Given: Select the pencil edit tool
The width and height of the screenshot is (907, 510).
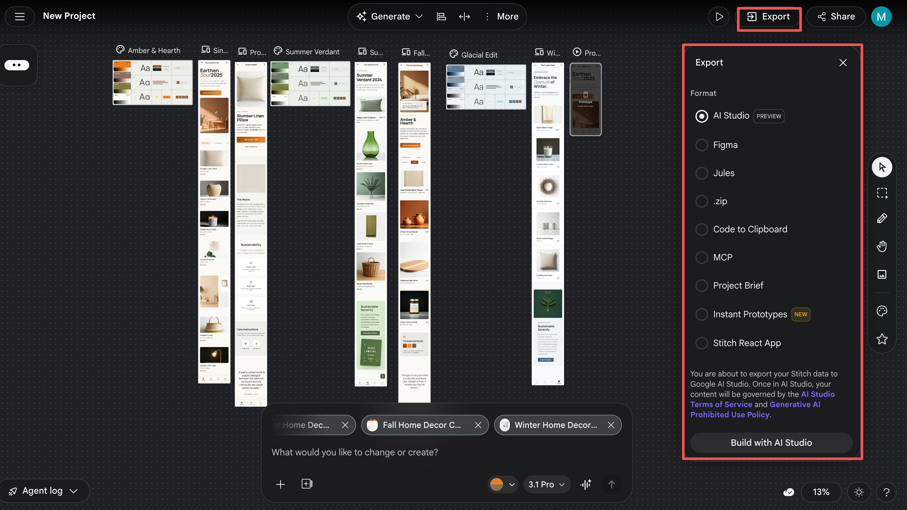Looking at the screenshot, I should coord(882,219).
